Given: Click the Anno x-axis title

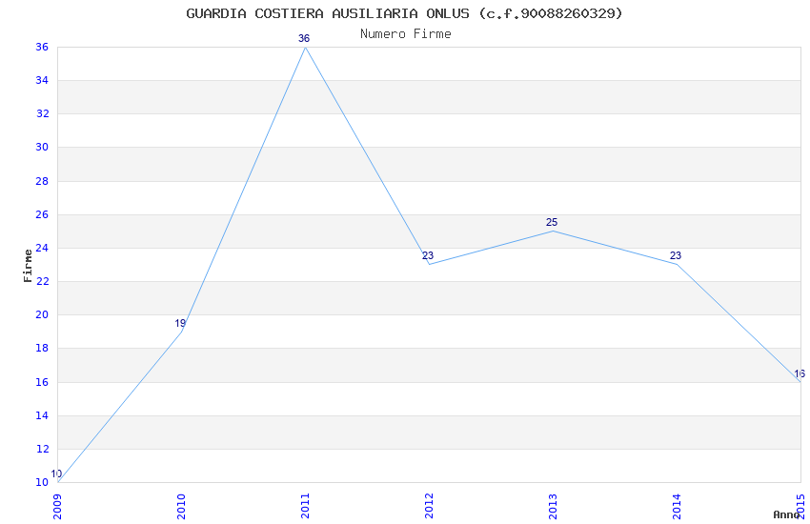Looking at the screenshot, I should point(786,514).
